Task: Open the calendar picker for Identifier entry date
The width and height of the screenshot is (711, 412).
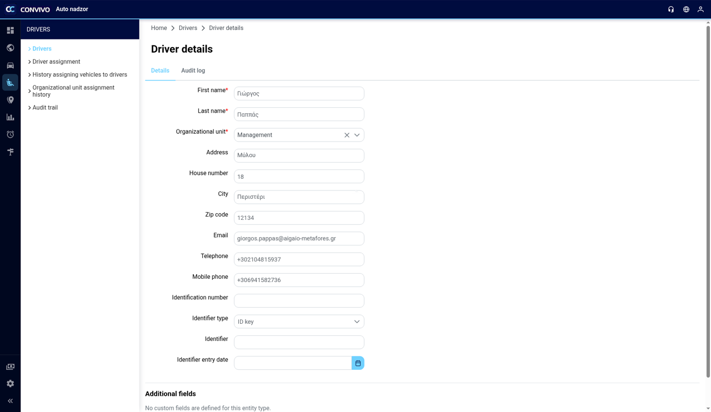Action: tap(358, 363)
